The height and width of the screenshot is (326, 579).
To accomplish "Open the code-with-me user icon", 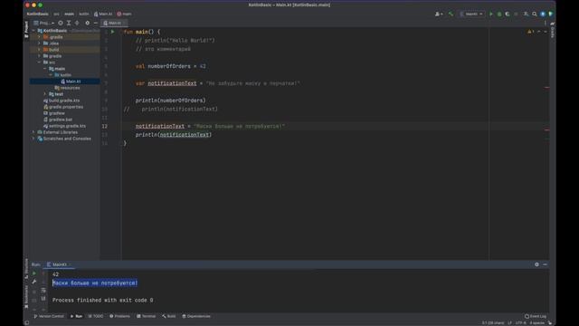I will [439, 14].
